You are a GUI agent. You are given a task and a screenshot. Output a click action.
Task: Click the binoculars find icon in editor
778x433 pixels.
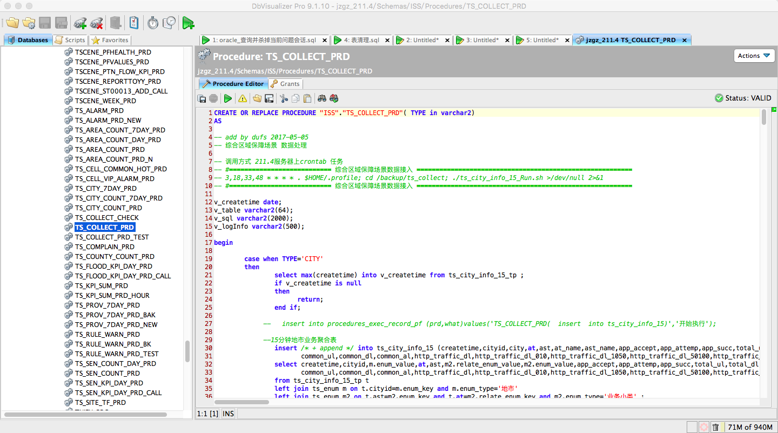point(321,98)
